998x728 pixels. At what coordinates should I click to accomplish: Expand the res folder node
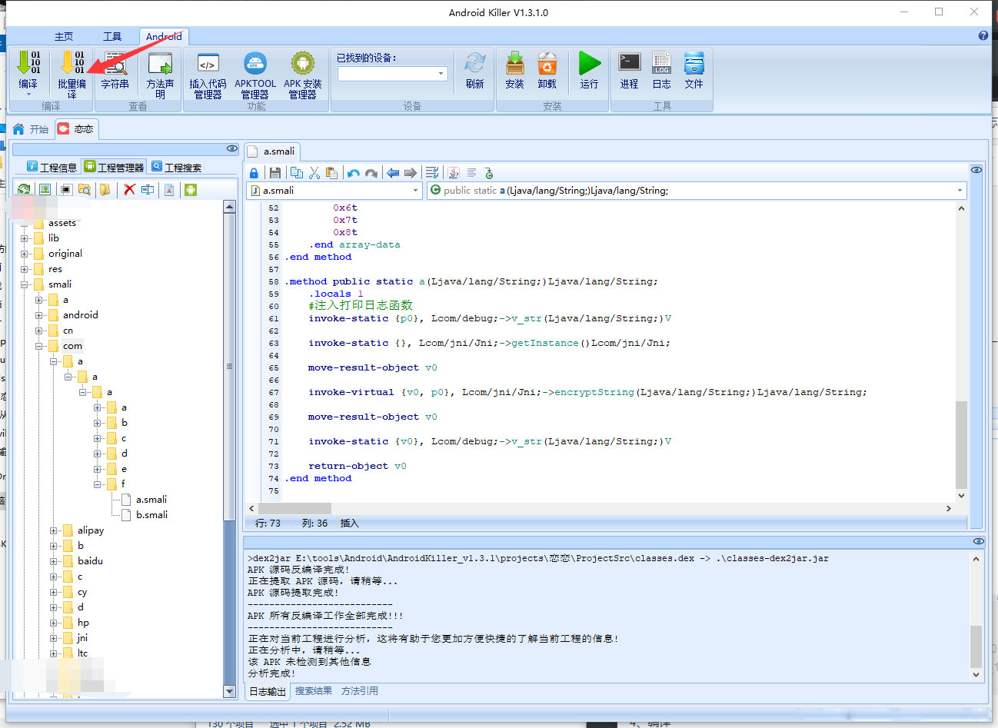[25, 269]
